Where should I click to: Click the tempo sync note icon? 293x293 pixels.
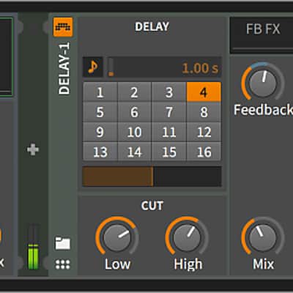[93, 67]
